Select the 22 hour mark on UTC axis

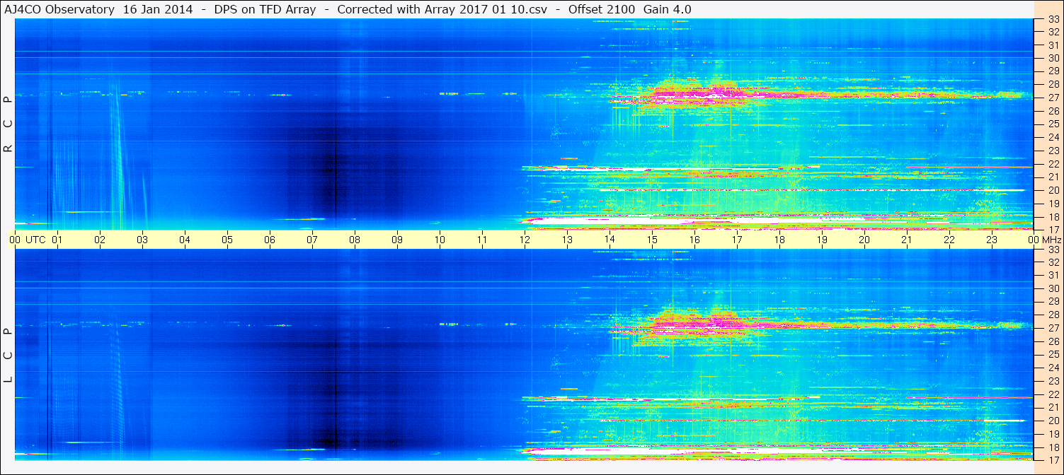[949, 240]
